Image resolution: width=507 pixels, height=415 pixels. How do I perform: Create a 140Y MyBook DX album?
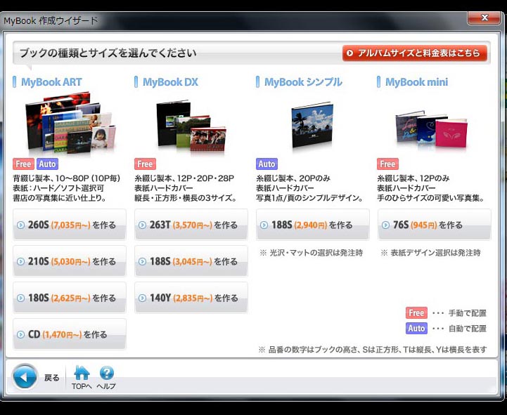(191, 298)
